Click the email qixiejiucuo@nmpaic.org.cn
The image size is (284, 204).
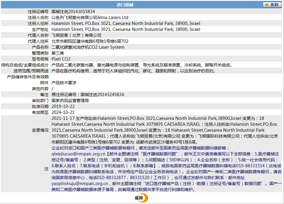(x=78, y=154)
